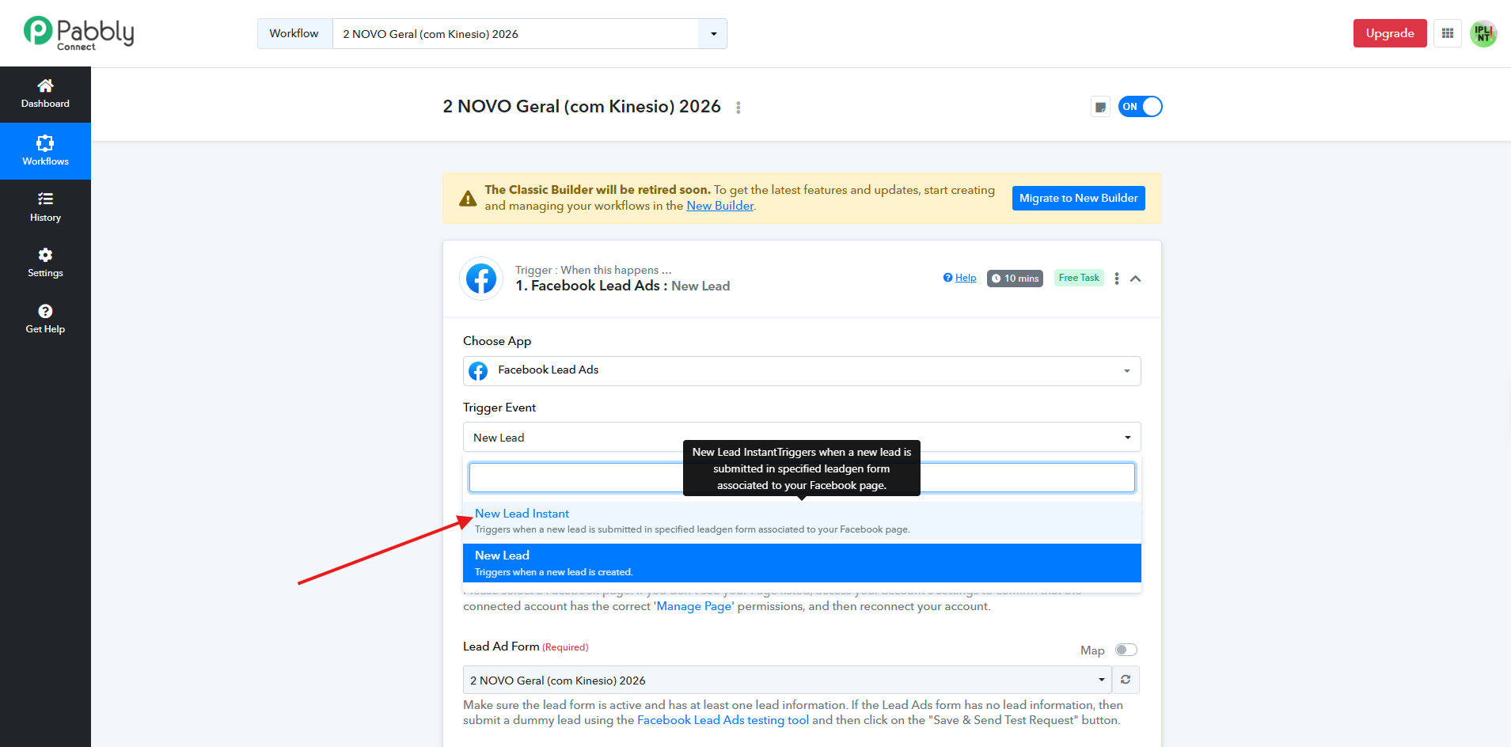The image size is (1511, 747).
Task: Open the Dashboard sidebar item
Action: click(x=45, y=94)
